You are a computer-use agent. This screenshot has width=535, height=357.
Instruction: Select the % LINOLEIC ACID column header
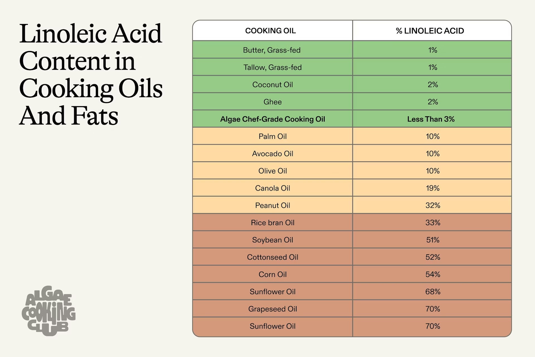430,31
